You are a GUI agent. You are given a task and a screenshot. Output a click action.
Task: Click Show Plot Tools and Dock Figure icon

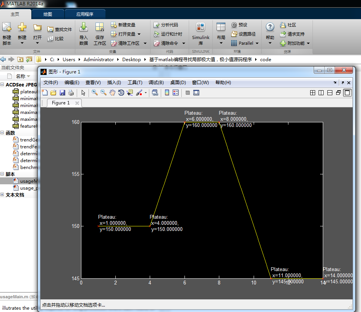[196, 93]
